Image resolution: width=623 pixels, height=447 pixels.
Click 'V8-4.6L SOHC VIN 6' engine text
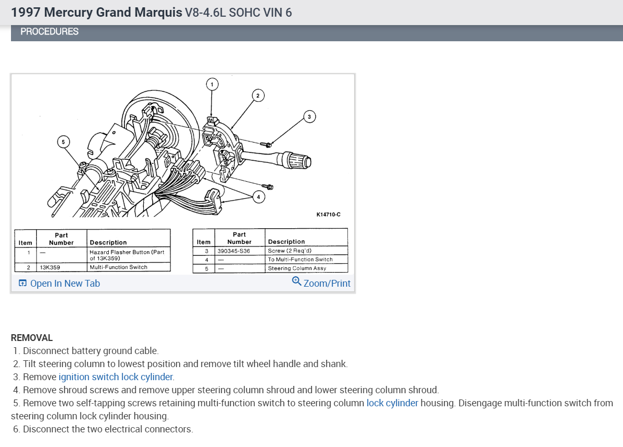click(x=239, y=13)
